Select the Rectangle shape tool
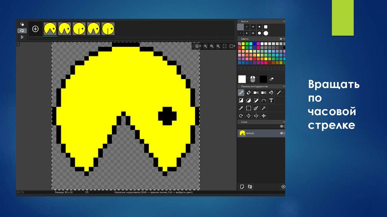Screen dimensions: 387x217 241,100
